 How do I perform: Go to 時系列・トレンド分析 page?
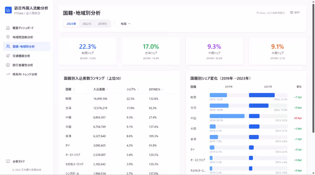pos(25,74)
